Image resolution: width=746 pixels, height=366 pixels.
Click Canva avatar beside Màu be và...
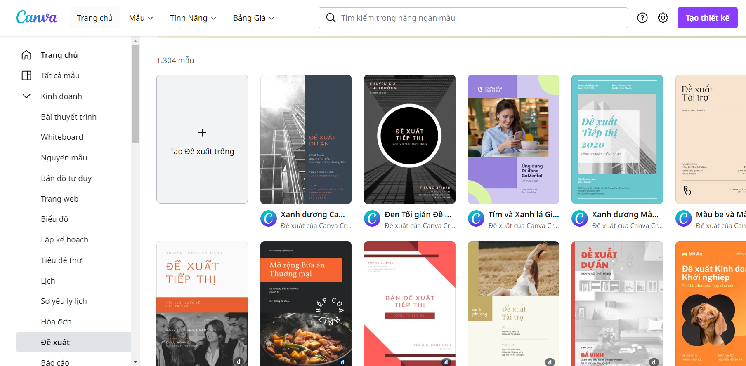pyautogui.click(x=684, y=218)
